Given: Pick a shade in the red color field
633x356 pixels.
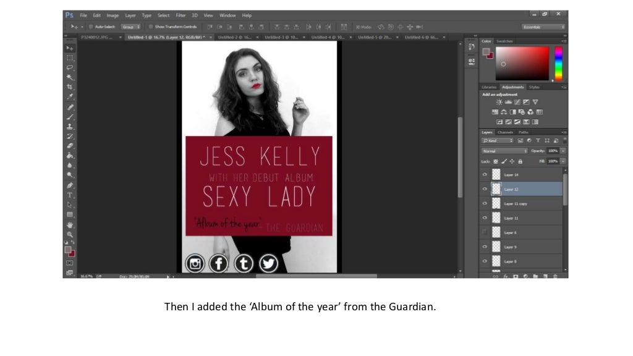Looking at the screenshot, I should (x=522, y=64).
